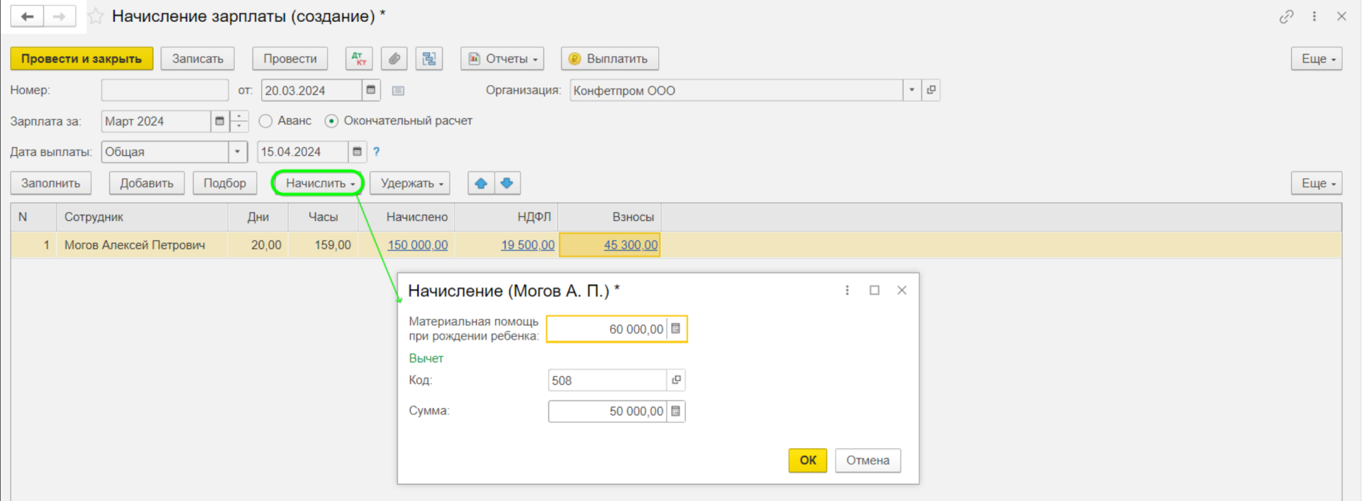Image resolution: width=1362 pixels, height=501 pixels.
Task: Click the empty Номер input field
Action: [x=165, y=90]
